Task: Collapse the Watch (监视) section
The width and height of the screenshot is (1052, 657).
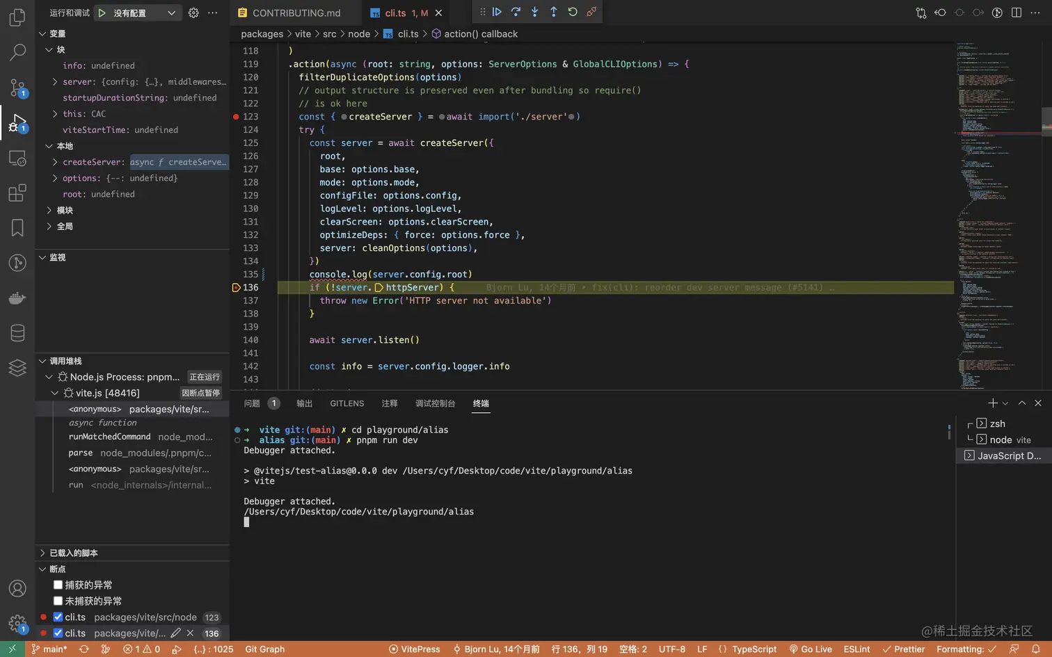Action: pyautogui.click(x=42, y=257)
